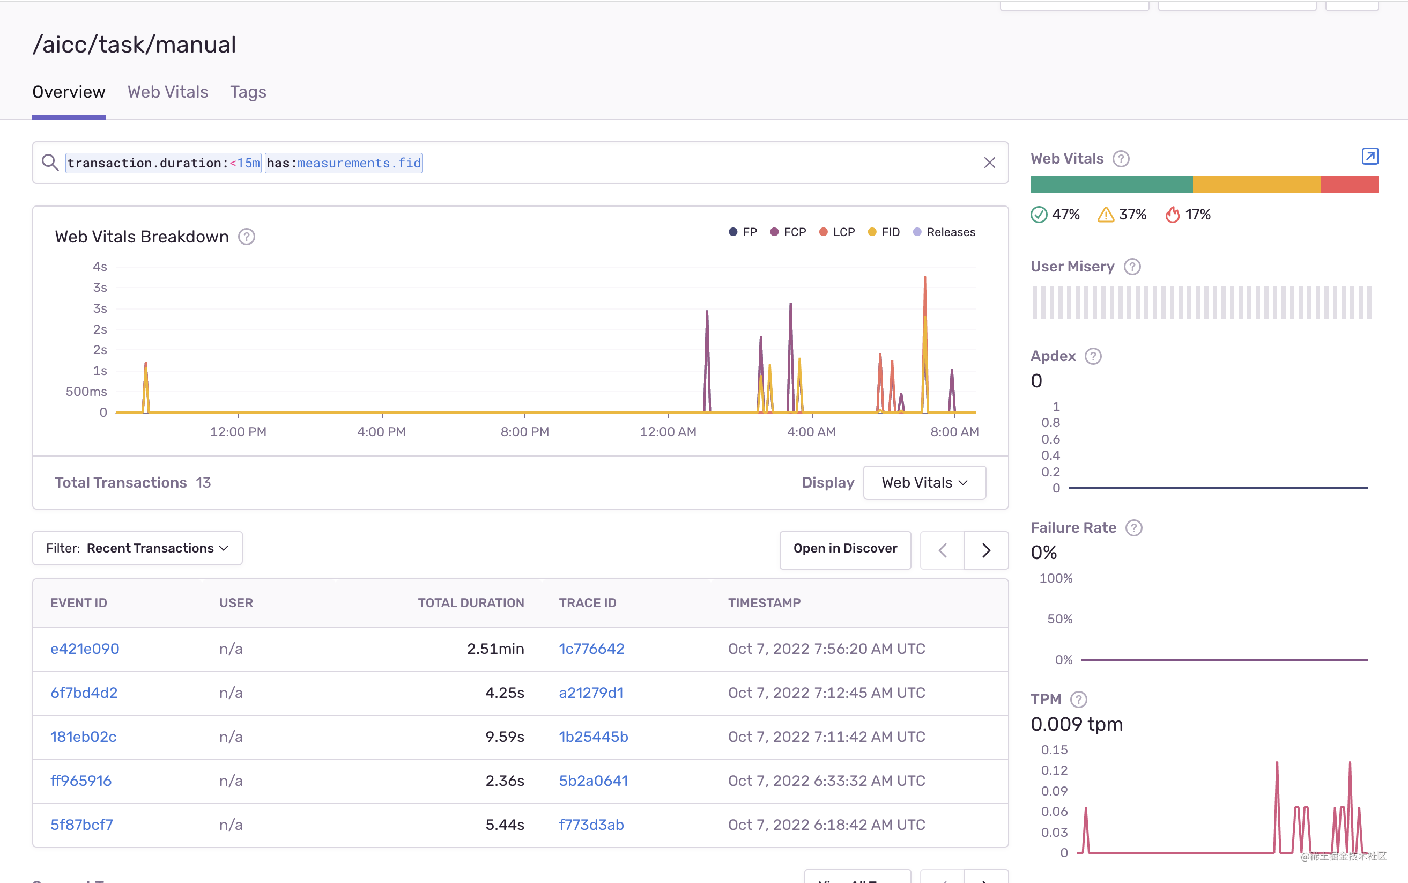The height and width of the screenshot is (883, 1408).
Task: Click the EVENT ID column header
Action: 79,604
